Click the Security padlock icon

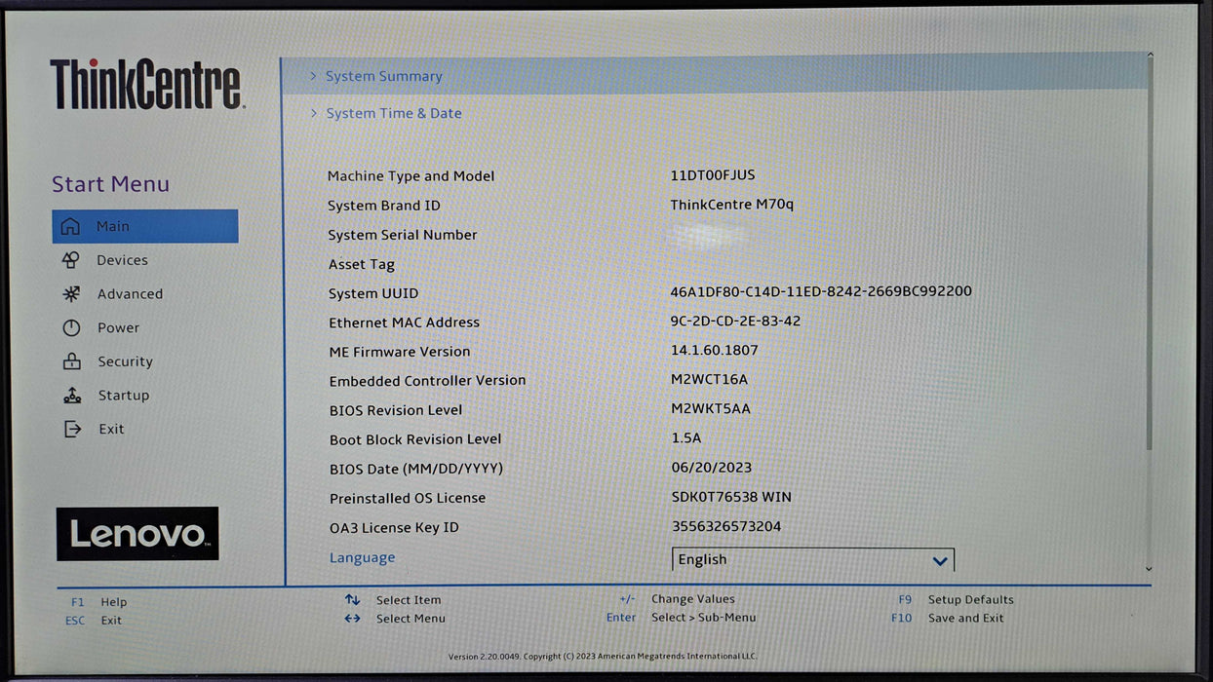tap(71, 361)
